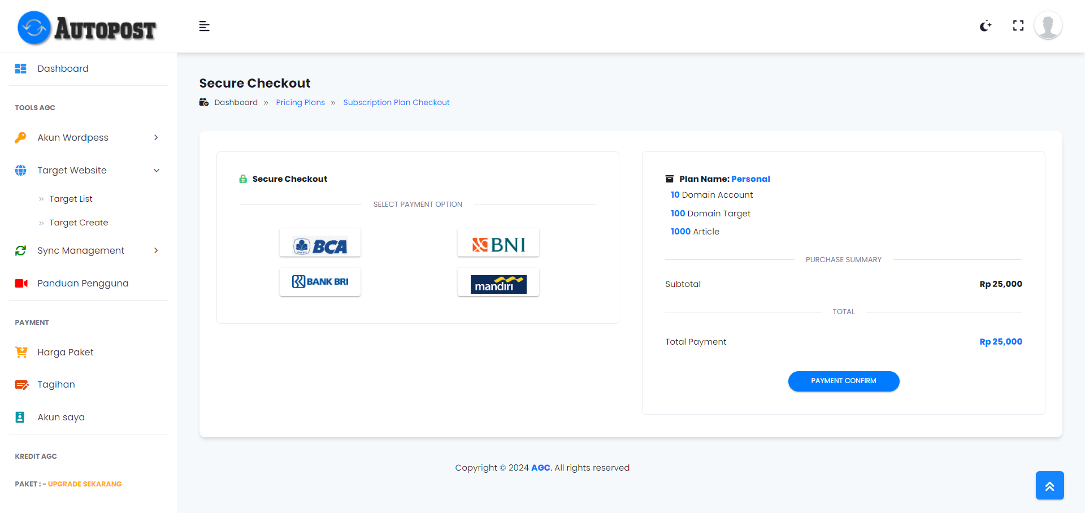1085x513 pixels.
Task: Click the Akun Wordpess key icon
Action: click(21, 138)
